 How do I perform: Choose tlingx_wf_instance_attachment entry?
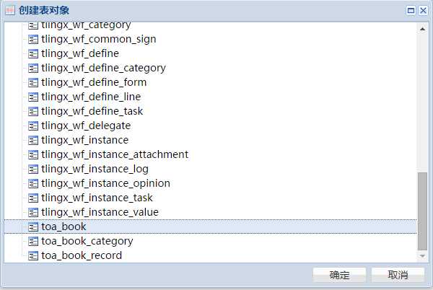115,154
